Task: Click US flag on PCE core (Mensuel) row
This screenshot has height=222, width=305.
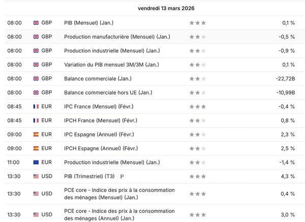Action: click(x=36, y=193)
